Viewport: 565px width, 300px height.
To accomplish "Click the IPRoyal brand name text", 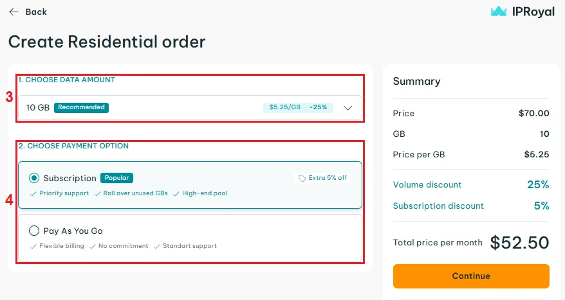I will pyautogui.click(x=532, y=12).
